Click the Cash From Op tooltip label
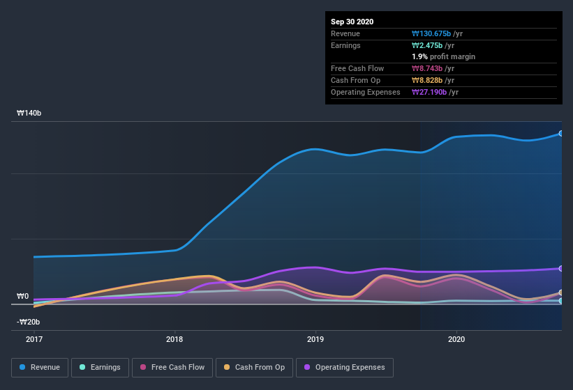The image size is (573, 390). (x=355, y=80)
